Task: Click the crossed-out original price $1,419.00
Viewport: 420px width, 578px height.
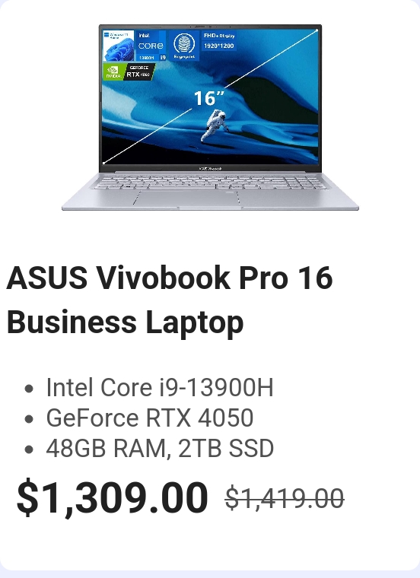Action: [285, 498]
